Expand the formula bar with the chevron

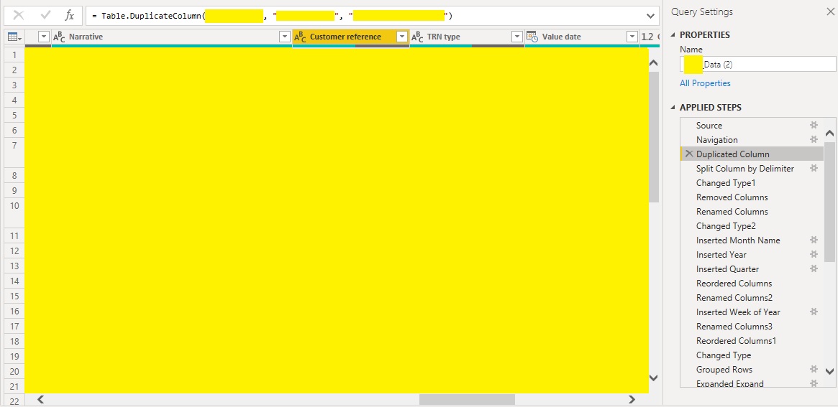click(650, 16)
